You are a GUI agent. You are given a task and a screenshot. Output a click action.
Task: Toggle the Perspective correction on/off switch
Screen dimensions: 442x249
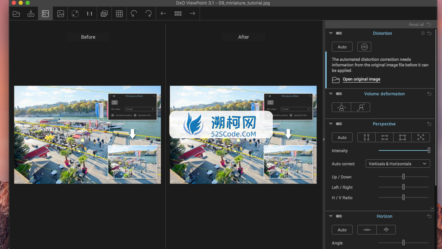coord(339,124)
